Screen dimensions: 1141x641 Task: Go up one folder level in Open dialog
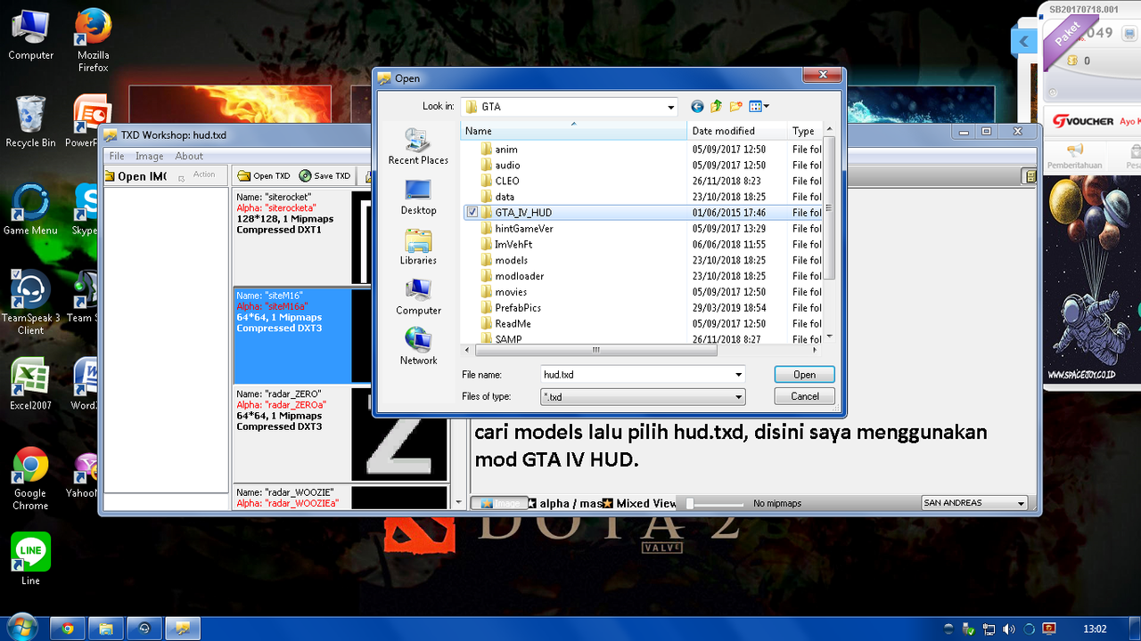click(x=716, y=107)
